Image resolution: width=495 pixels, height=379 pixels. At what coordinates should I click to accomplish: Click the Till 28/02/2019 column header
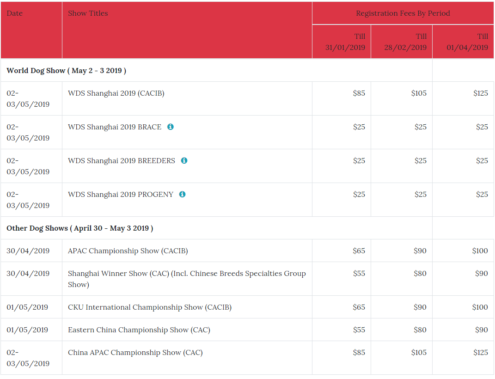click(405, 42)
